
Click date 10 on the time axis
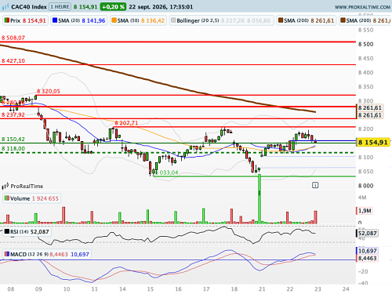67,289
